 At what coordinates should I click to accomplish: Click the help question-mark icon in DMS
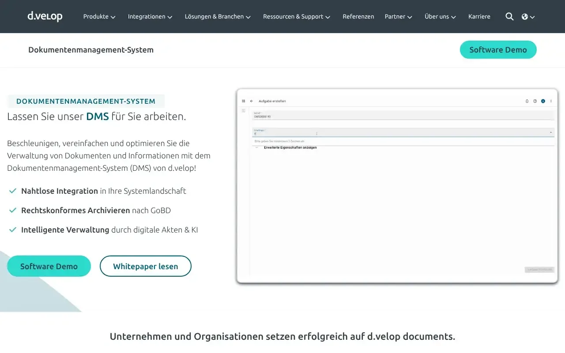point(535,100)
